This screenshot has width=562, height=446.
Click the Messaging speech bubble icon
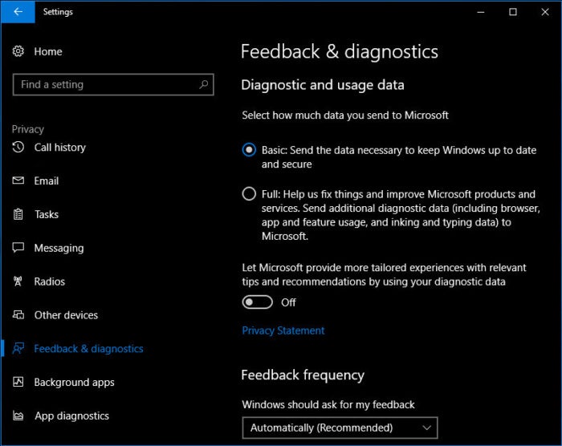click(x=18, y=248)
